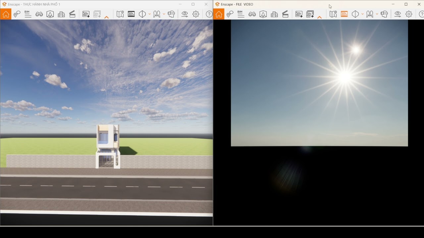Collapse export chevron in FILE VIDEO window
This screenshot has width=424, height=238.
[x=319, y=17]
